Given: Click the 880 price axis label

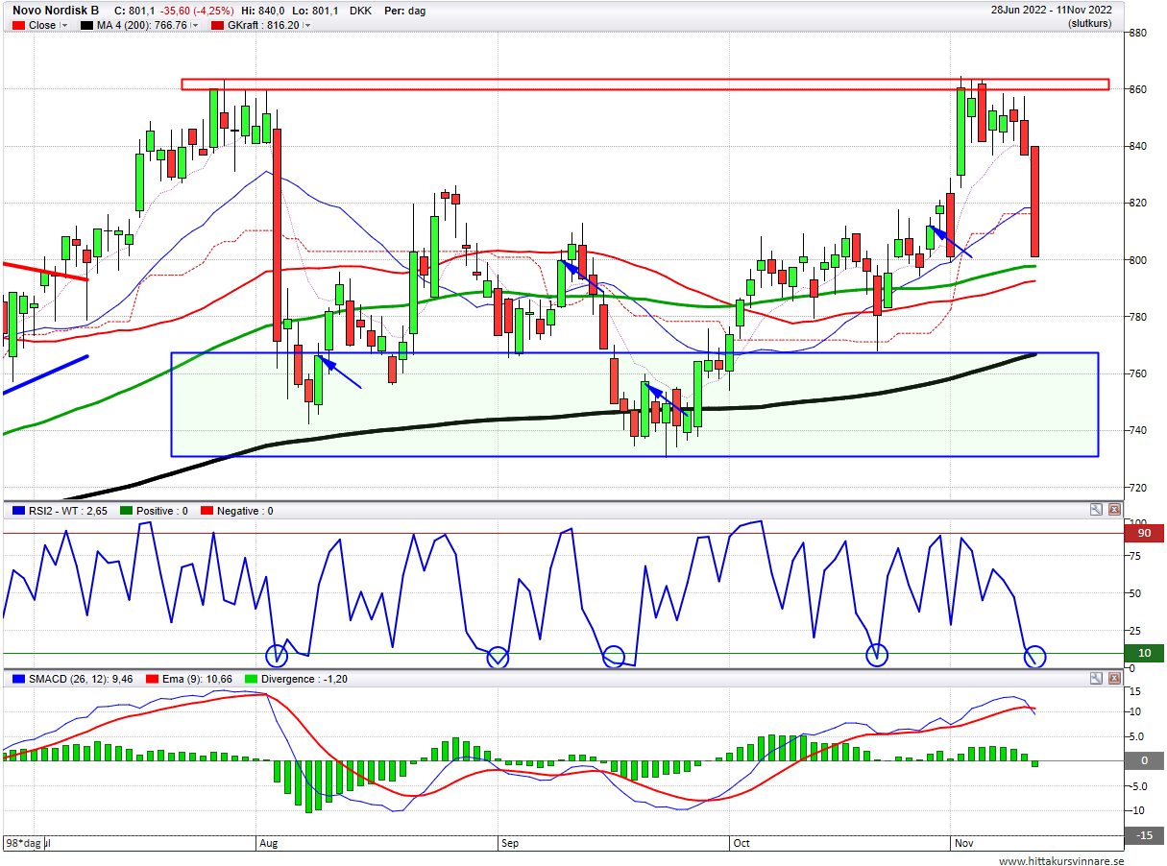Looking at the screenshot, I should pyautogui.click(x=1138, y=33).
